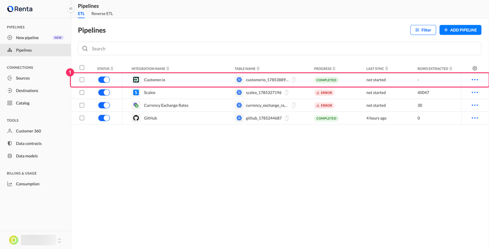
Task: Open Consumption under Billing & Usage
Action: tap(36, 184)
